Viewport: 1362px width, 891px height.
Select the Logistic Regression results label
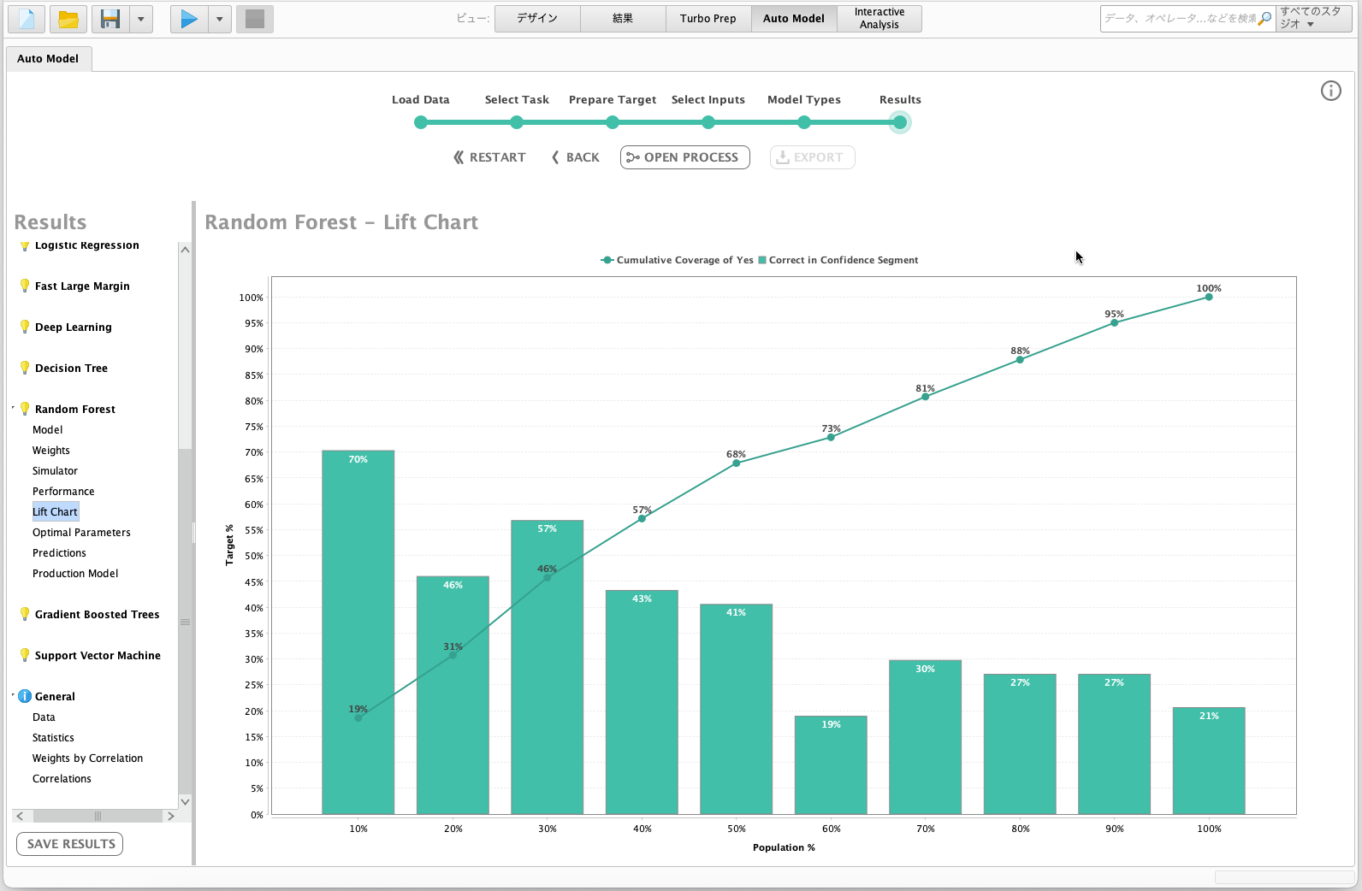coord(86,246)
